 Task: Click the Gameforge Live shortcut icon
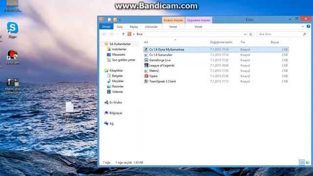146,60
